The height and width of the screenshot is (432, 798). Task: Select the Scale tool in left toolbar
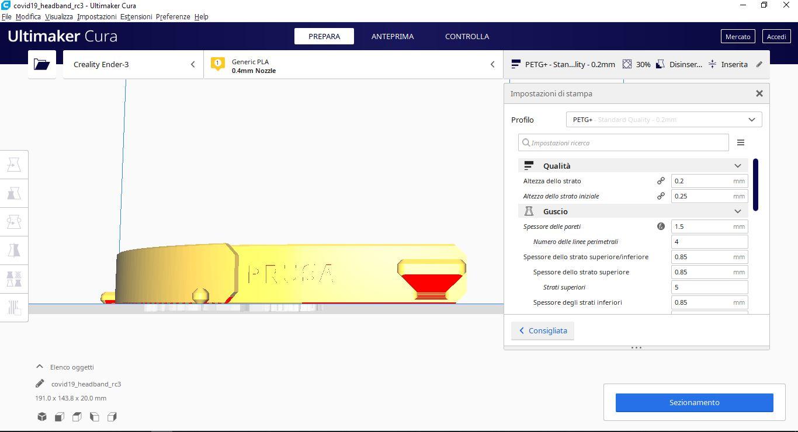point(14,193)
